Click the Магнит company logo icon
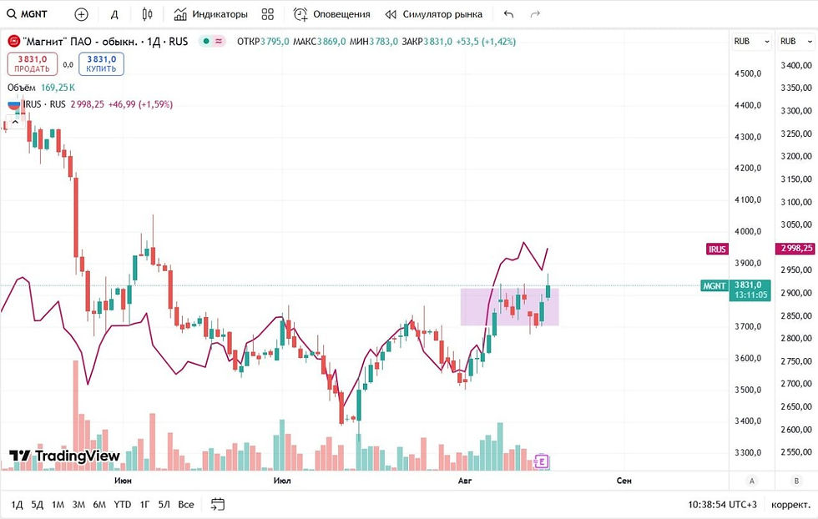Image resolution: width=818 pixels, height=519 pixels. tap(13, 41)
